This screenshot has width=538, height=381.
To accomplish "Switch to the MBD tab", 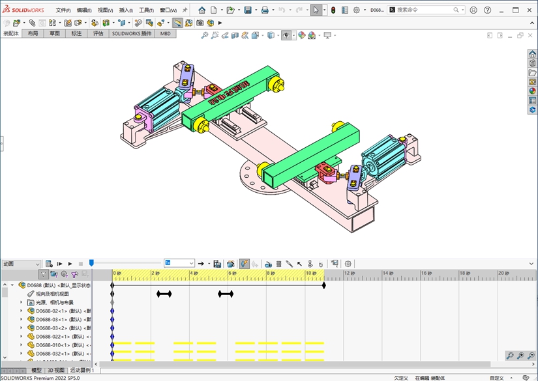I will pyautogui.click(x=166, y=34).
